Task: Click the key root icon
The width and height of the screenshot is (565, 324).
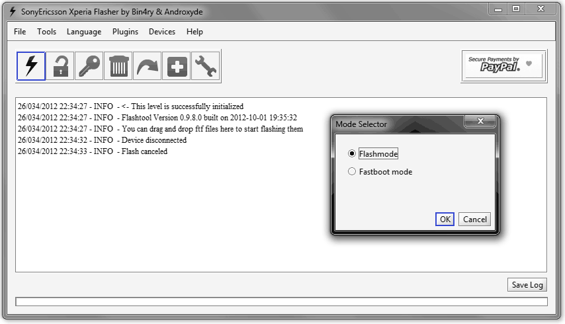Action: pos(89,66)
